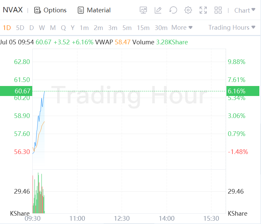The height and width of the screenshot is (224, 261).
Task: Select the 1D timeframe tab
Action: pyautogui.click(x=7, y=28)
